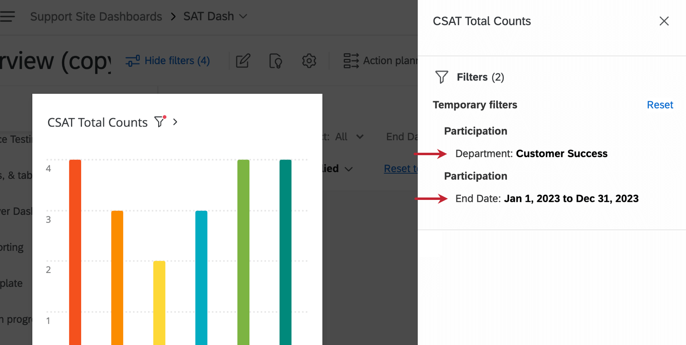Viewport: 686px width, 345px height.
Task: Expand CSAT Total Counts widget chevron
Action: 175,122
